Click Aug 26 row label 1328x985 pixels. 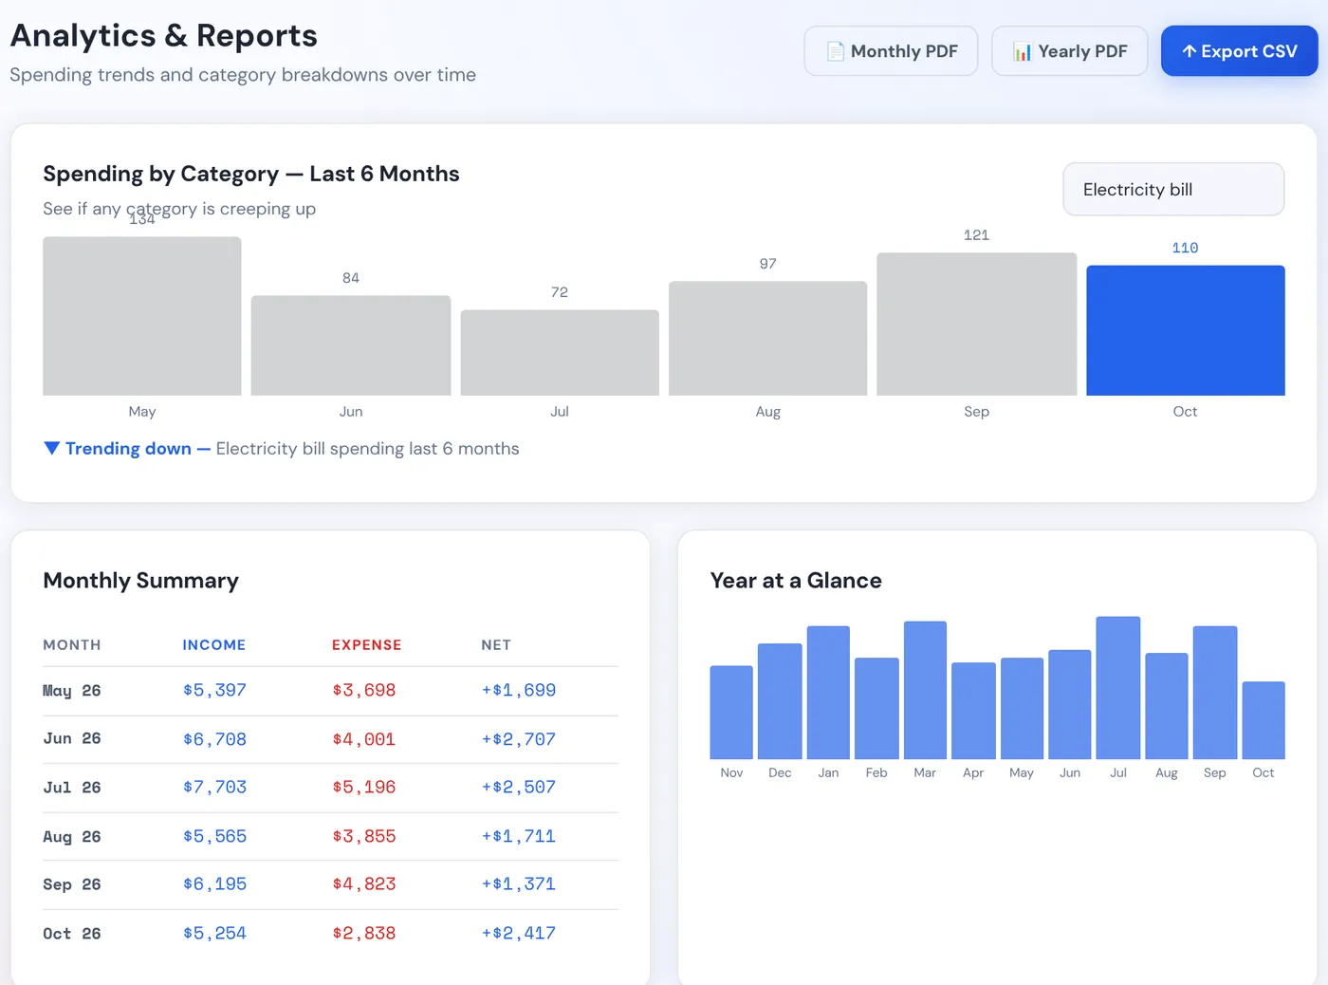pos(72,837)
